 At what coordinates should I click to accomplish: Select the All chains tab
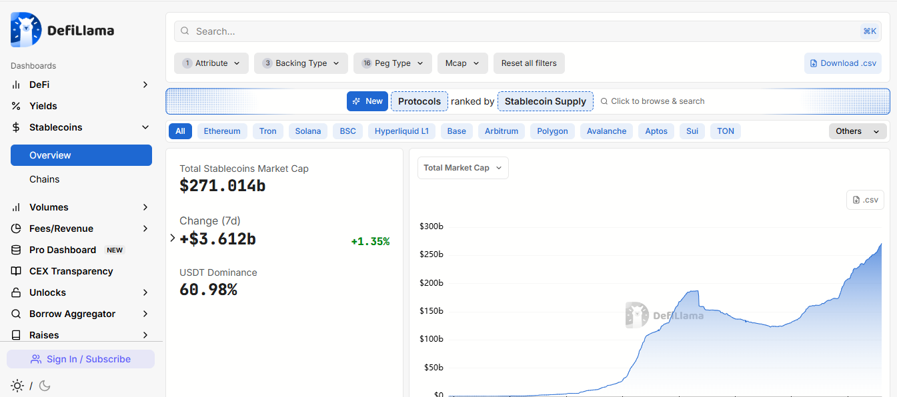(180, 131)
